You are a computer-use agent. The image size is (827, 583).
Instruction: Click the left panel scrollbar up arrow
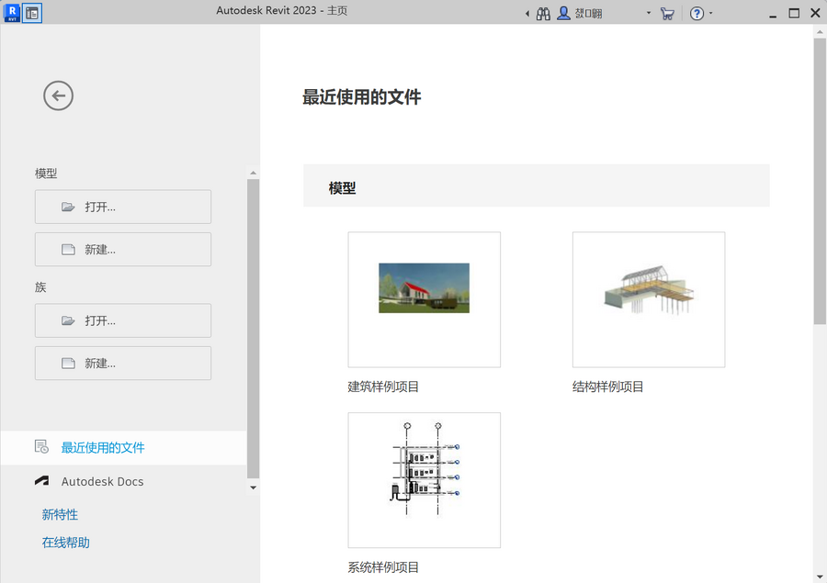tap(254, 173)
